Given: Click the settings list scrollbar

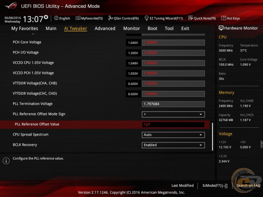Looking at the screenshot, I should [212, 137].
